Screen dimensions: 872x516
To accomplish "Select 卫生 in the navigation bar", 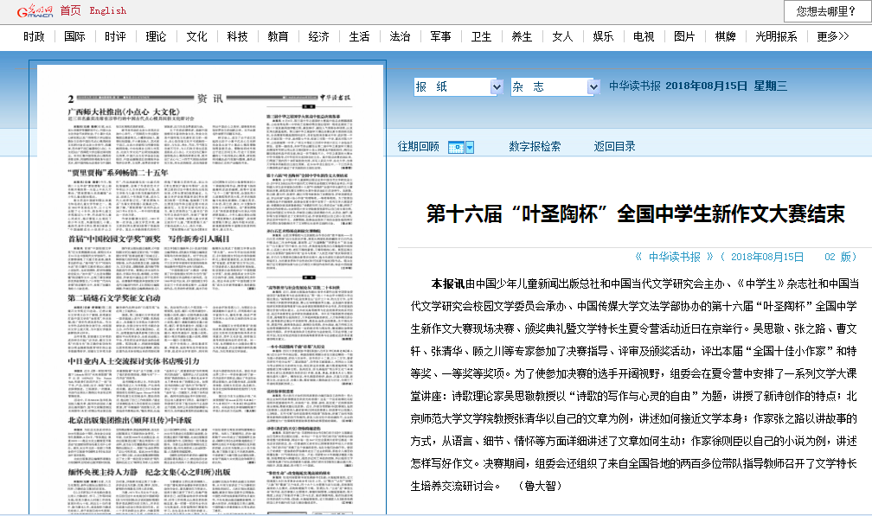I will [481, 36].
